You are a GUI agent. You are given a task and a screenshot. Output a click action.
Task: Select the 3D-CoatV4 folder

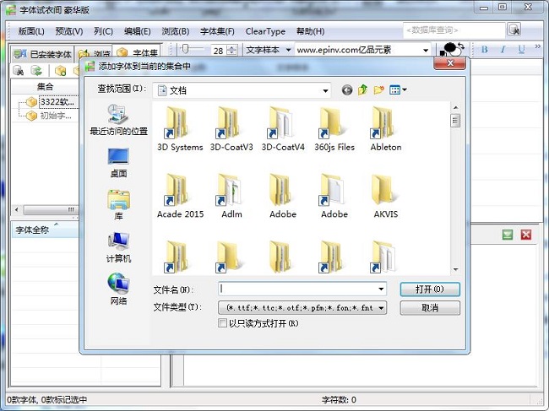283,129
